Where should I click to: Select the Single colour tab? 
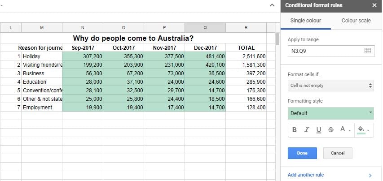pyautogui.click(x=306, y=21)
